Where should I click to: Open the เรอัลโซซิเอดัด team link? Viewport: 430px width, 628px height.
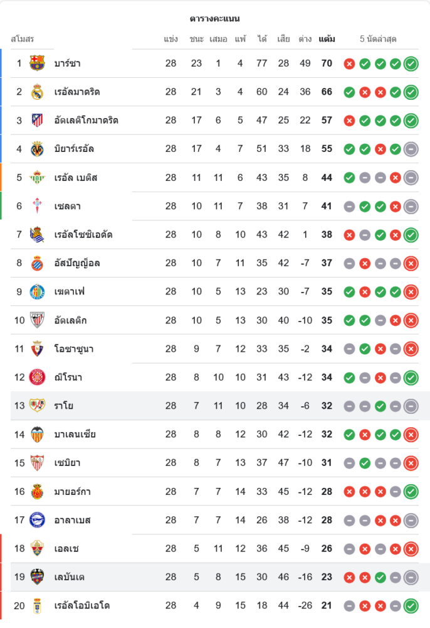pos(83,234)
